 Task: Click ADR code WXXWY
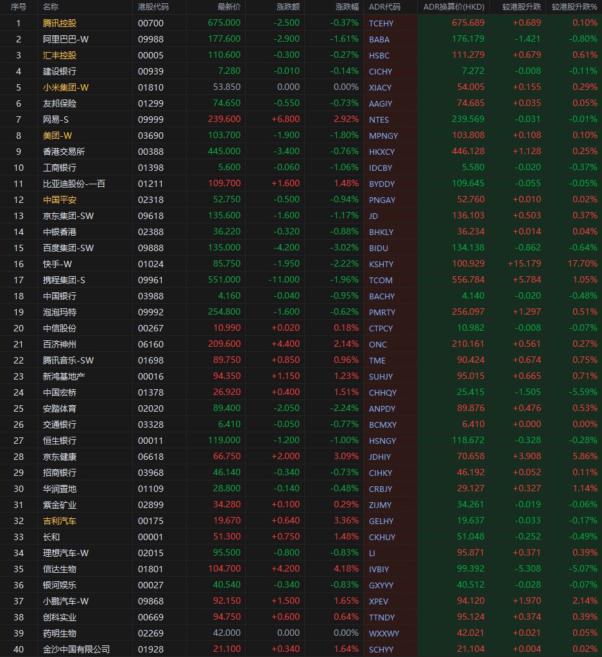[384, 633]
